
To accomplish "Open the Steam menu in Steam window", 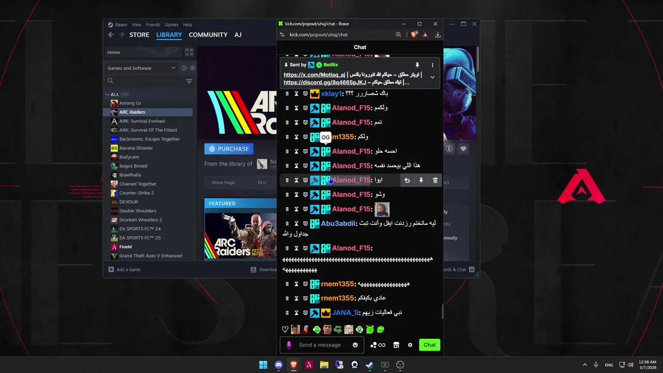I will pos(121,24).
